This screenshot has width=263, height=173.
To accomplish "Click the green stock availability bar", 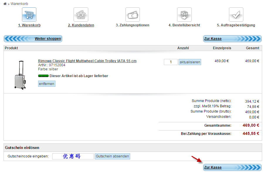I will click(x=43, y=76).
